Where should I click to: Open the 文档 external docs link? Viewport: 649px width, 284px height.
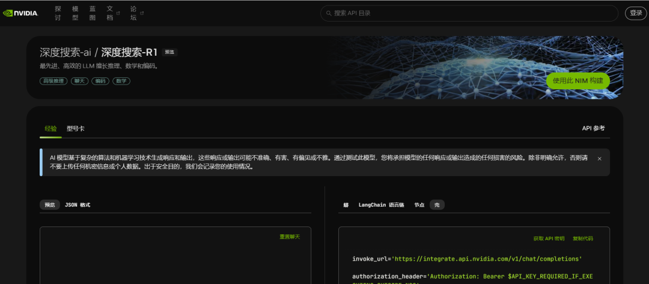click(112, 13)
